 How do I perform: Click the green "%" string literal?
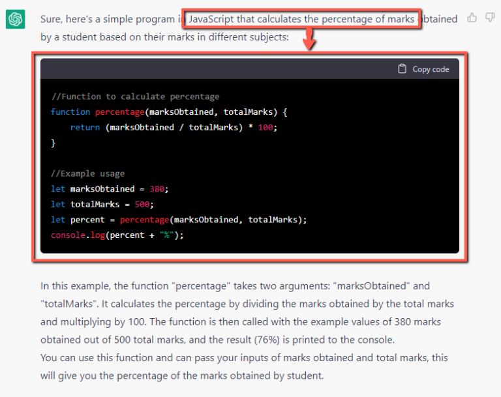[x=166, y=235]
